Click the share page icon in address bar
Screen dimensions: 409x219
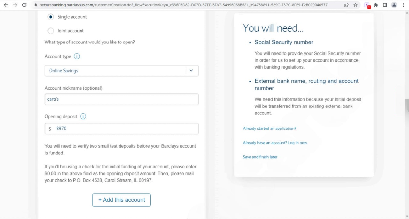346,5
